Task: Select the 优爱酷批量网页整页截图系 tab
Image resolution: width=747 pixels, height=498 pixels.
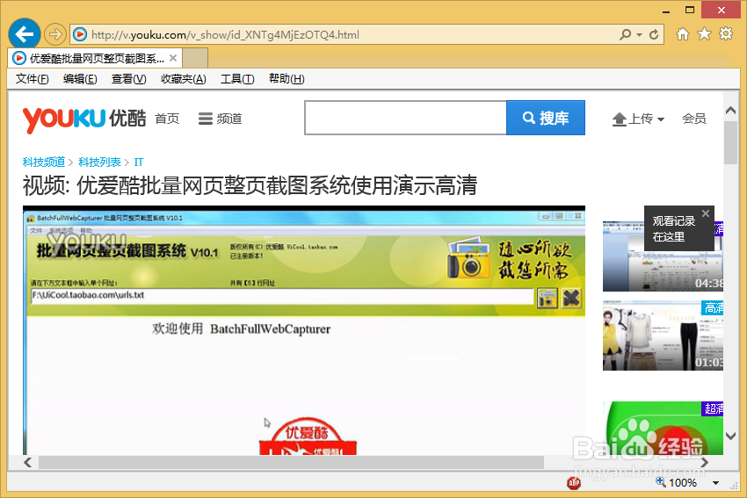Action: [x=95, y=58]
